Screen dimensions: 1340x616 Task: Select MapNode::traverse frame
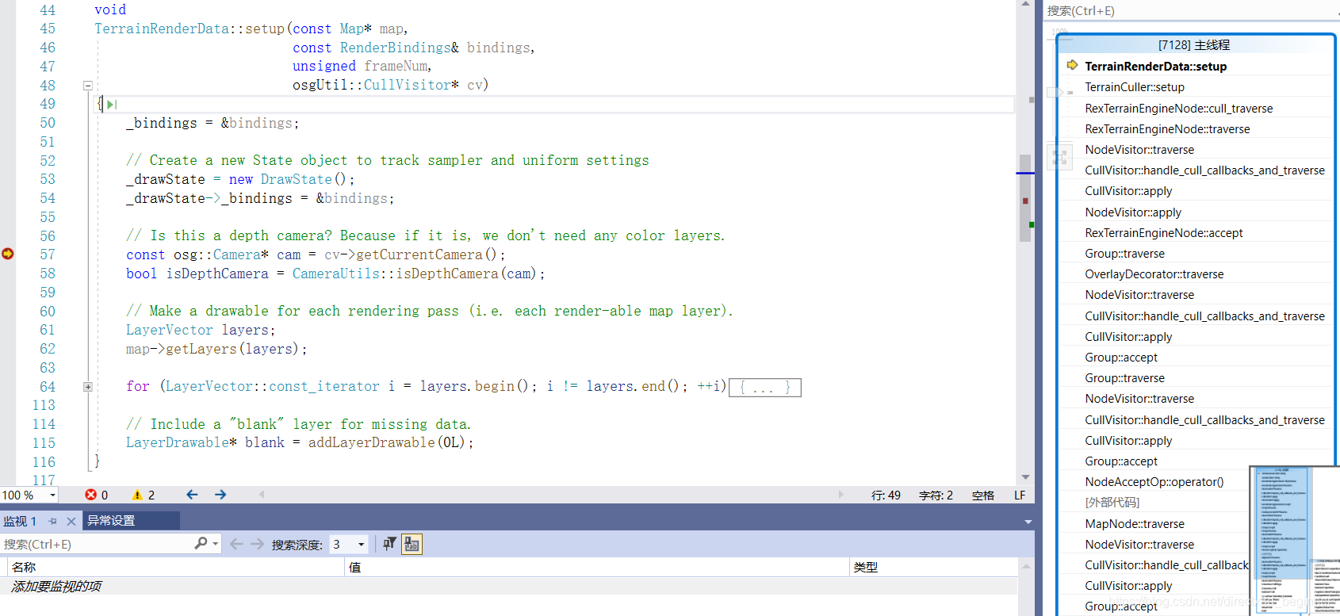point(1135,524)
